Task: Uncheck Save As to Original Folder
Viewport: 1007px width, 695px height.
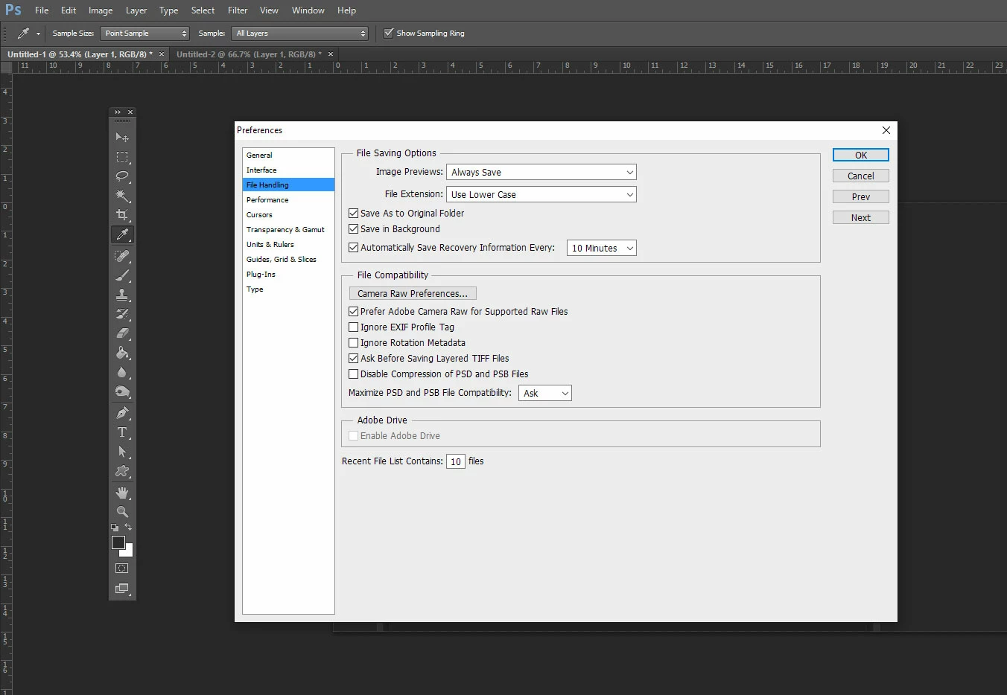Action: [354, 214]
